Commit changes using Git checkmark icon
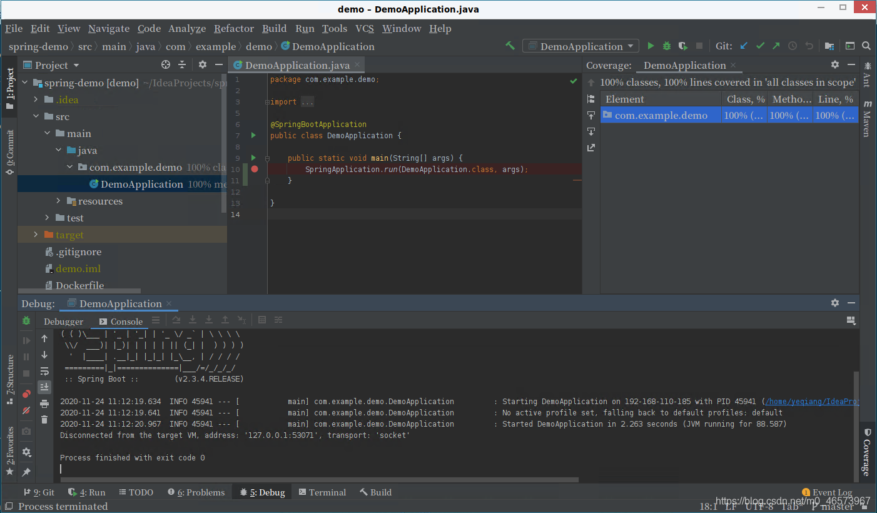 click(760, 46)
